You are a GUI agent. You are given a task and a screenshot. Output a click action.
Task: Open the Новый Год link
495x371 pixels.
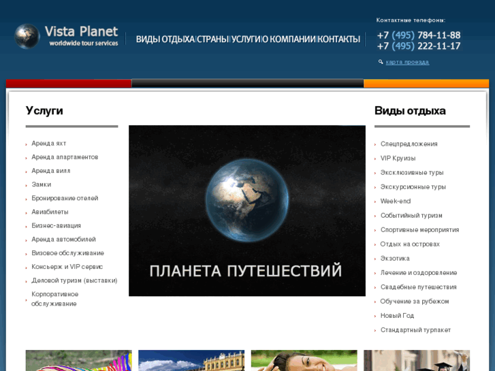tap(397, 316)
